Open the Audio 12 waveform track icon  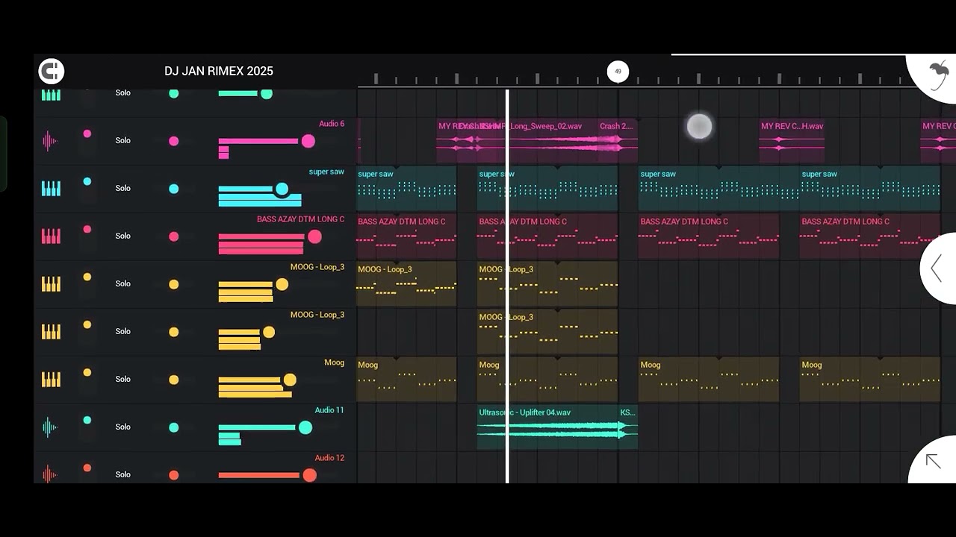pyautogui.click(x=50, y=474)
